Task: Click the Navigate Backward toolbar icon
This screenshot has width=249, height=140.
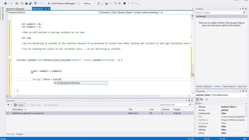Action: click(5, 3)
